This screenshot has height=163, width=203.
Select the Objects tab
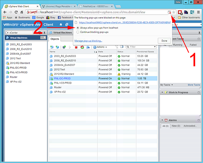pyautogui.click(x=55, y=39)
